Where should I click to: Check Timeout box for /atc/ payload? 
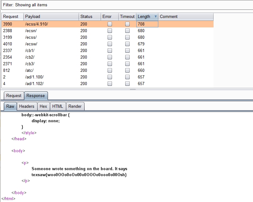click(x=127, y=70)
